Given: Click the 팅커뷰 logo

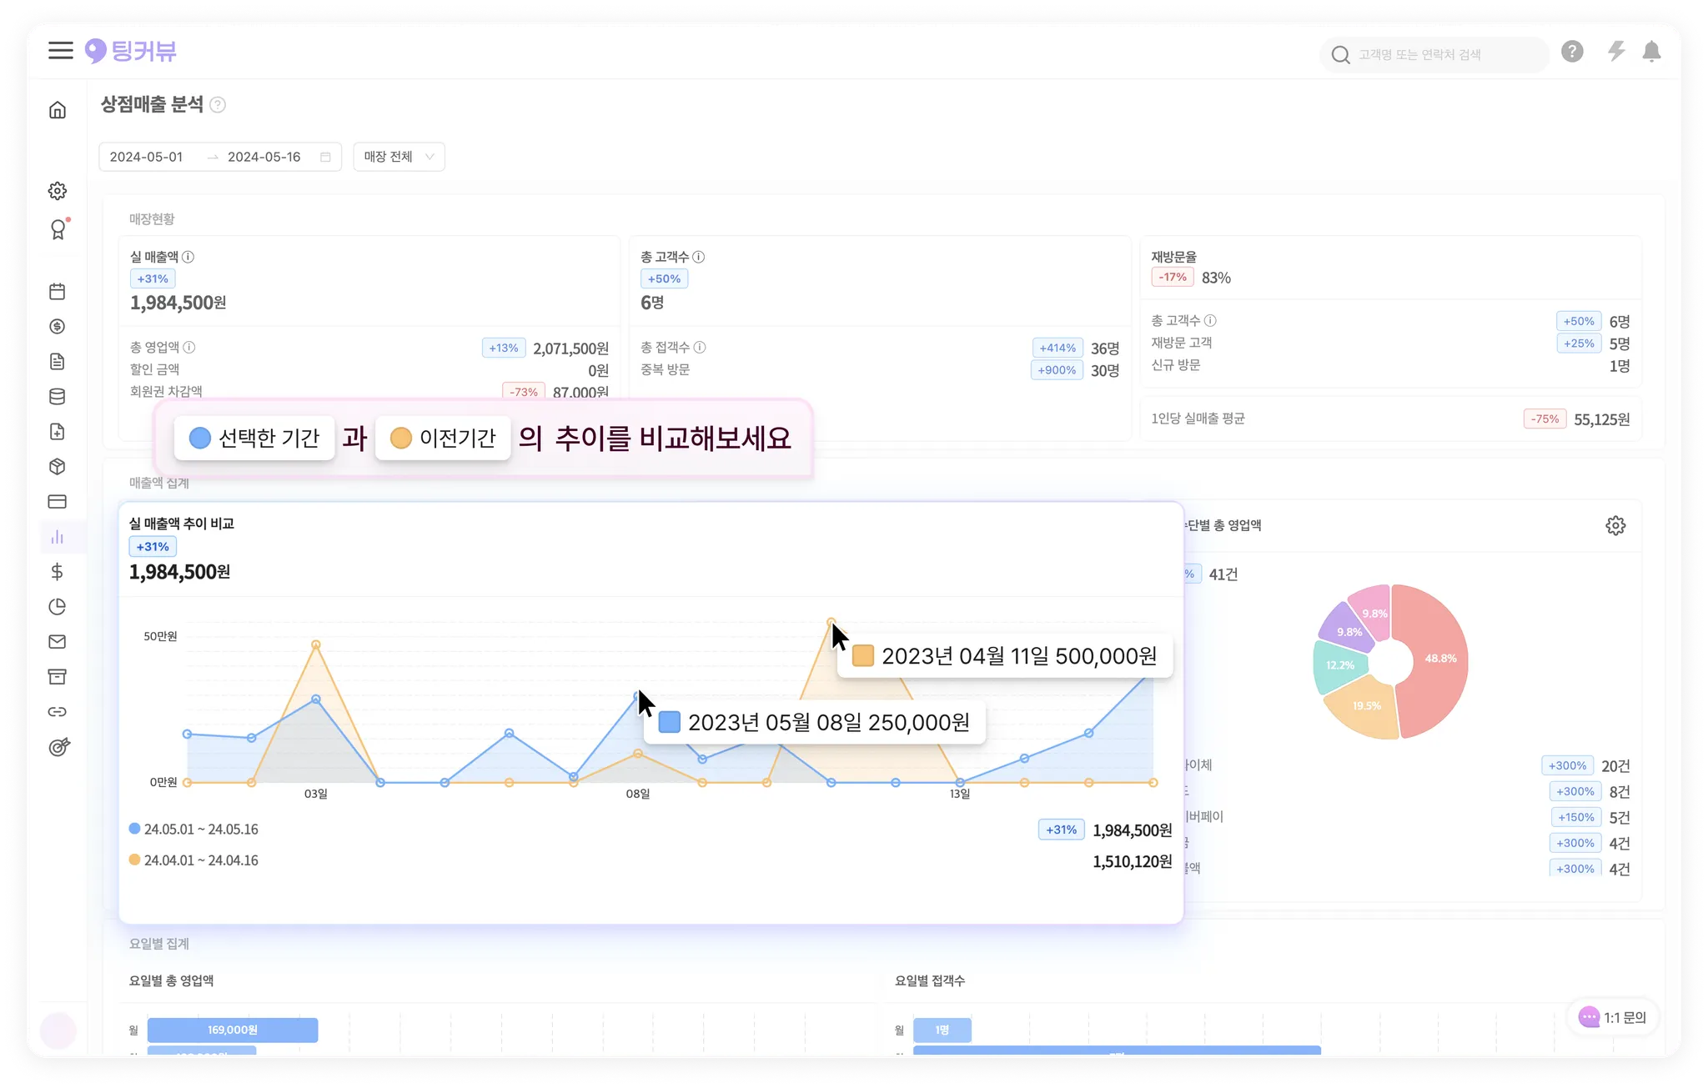Looking at the screenshot, I should tap(131, 51).
